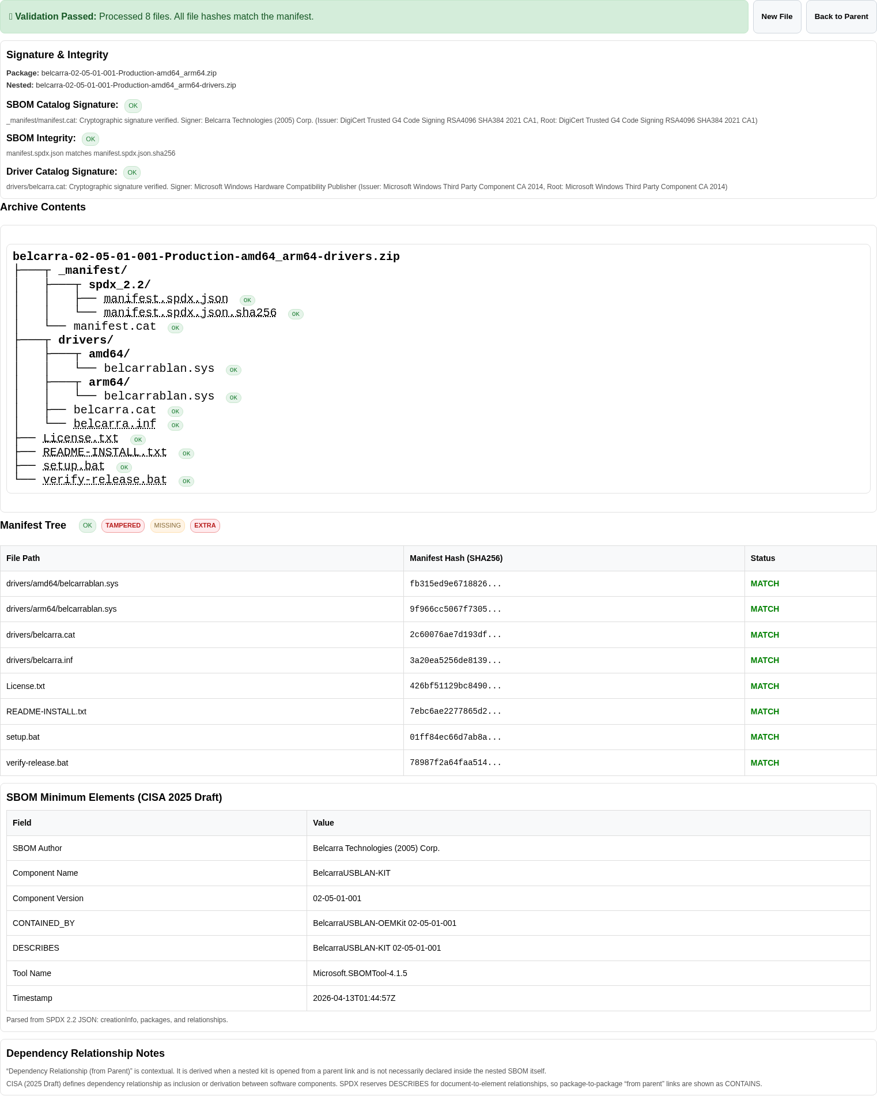Click the OK badge beside SBOM Catalog Signature
The width and height of the screenshot is (877, 1096).
click(x=133, y=106)
